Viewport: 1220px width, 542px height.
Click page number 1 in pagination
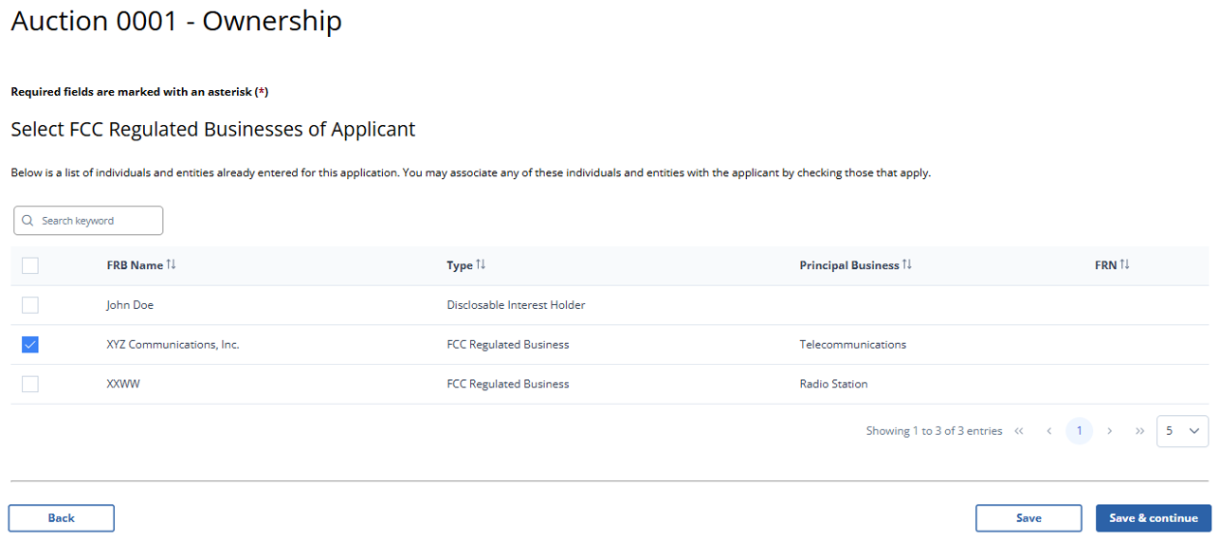click(x=1079, y=431)
